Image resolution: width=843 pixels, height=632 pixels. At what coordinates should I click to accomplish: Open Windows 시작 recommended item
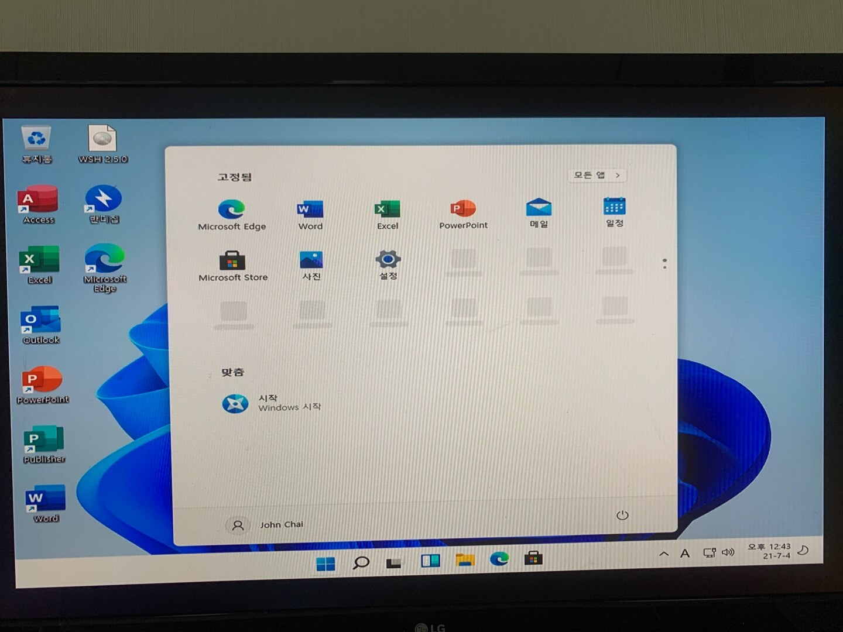click(272, 403)
